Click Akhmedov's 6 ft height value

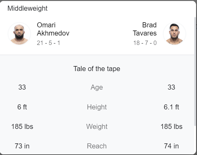[x=22, y=107]
